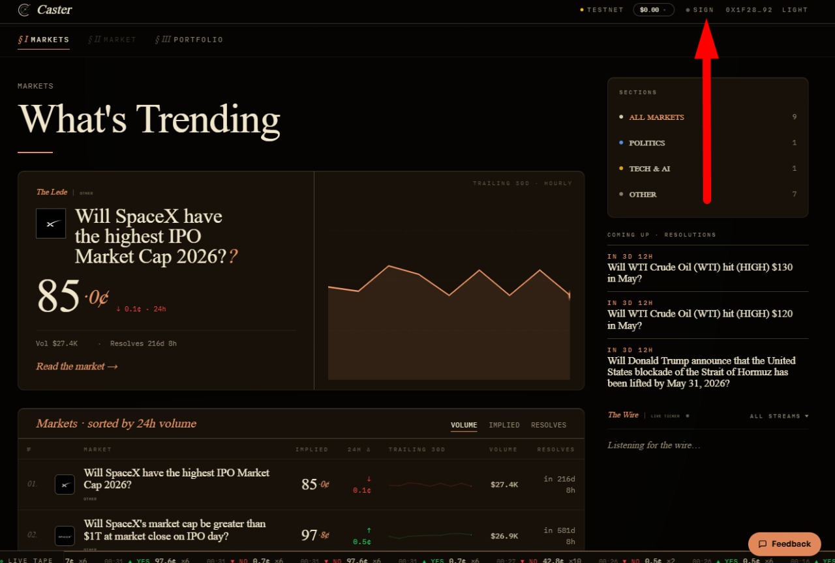Sort markets by RESOLVES tab

pos(549,425)
